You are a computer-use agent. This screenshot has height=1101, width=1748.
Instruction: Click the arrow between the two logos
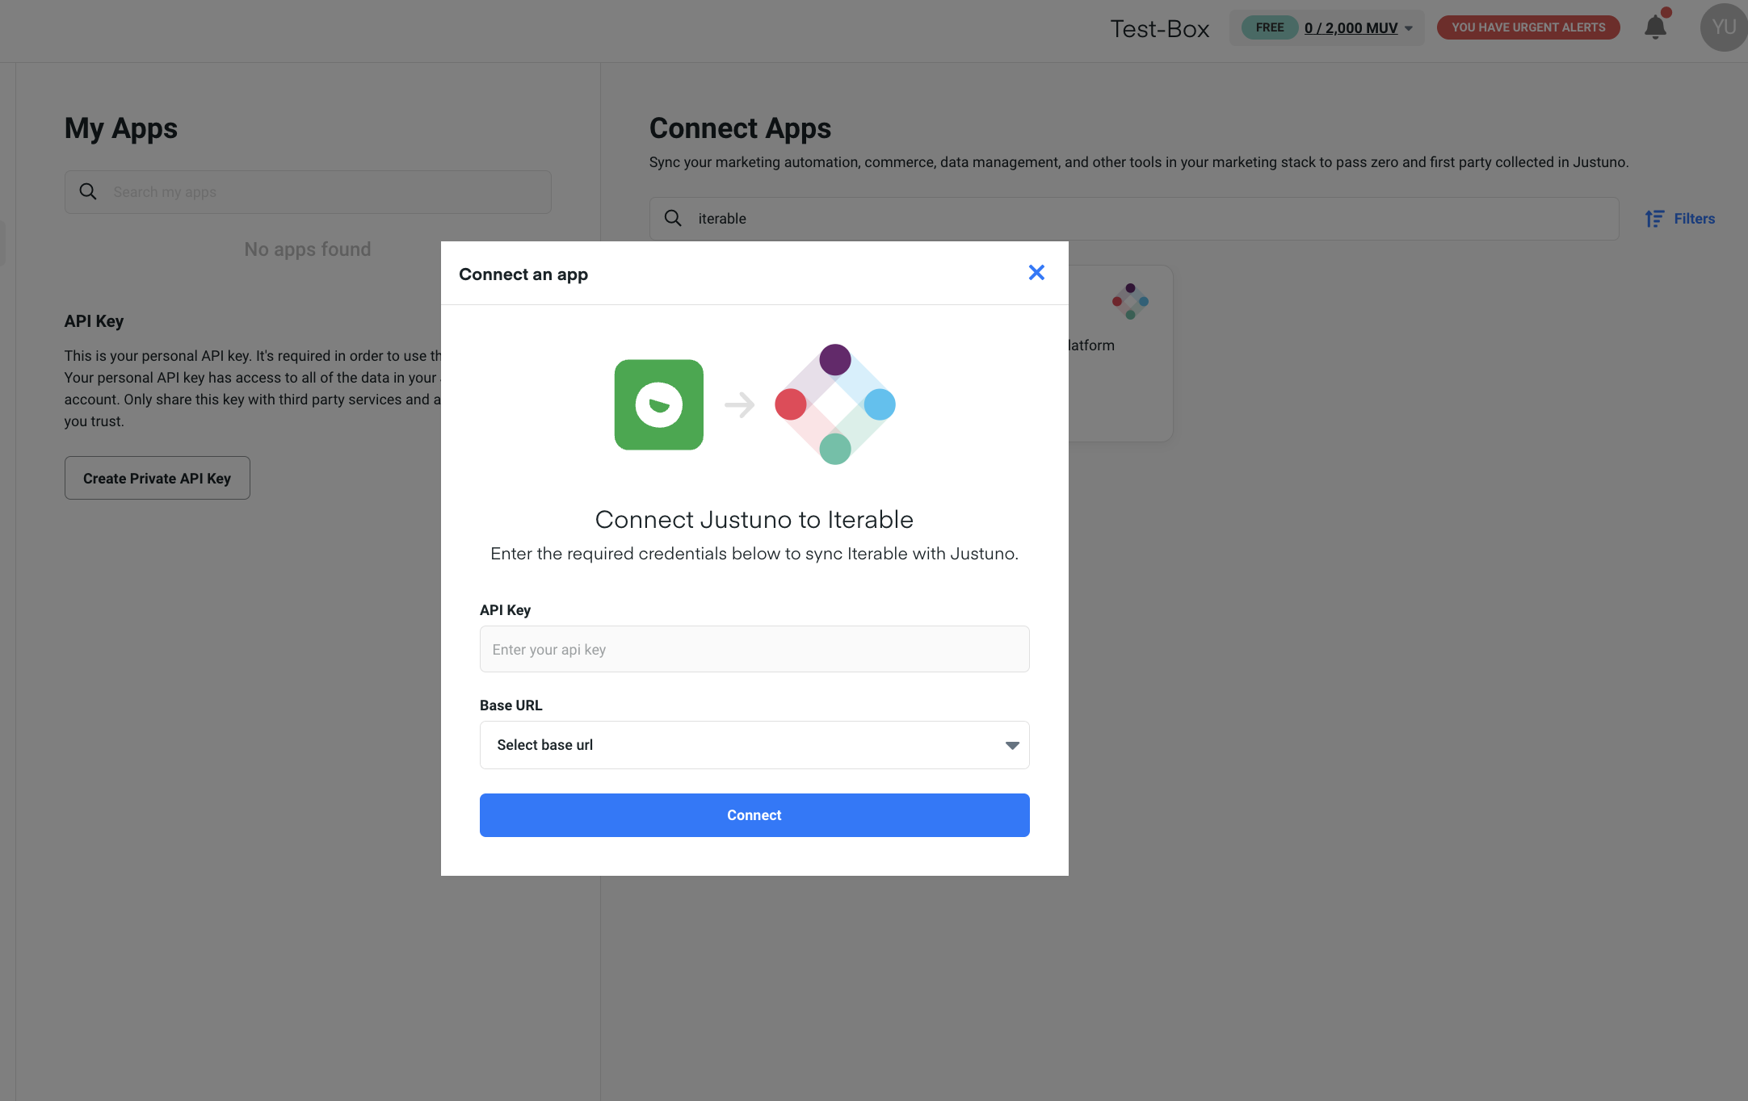tap(739, 404)
